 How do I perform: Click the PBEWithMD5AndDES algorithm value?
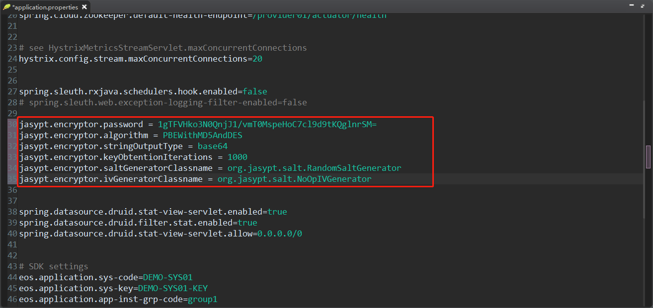[202, 135]
